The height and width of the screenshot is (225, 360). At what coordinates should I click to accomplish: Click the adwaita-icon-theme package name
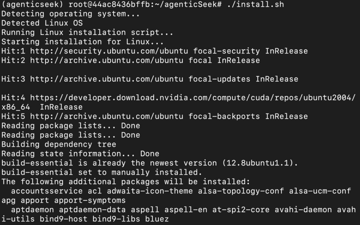point(150,191)
